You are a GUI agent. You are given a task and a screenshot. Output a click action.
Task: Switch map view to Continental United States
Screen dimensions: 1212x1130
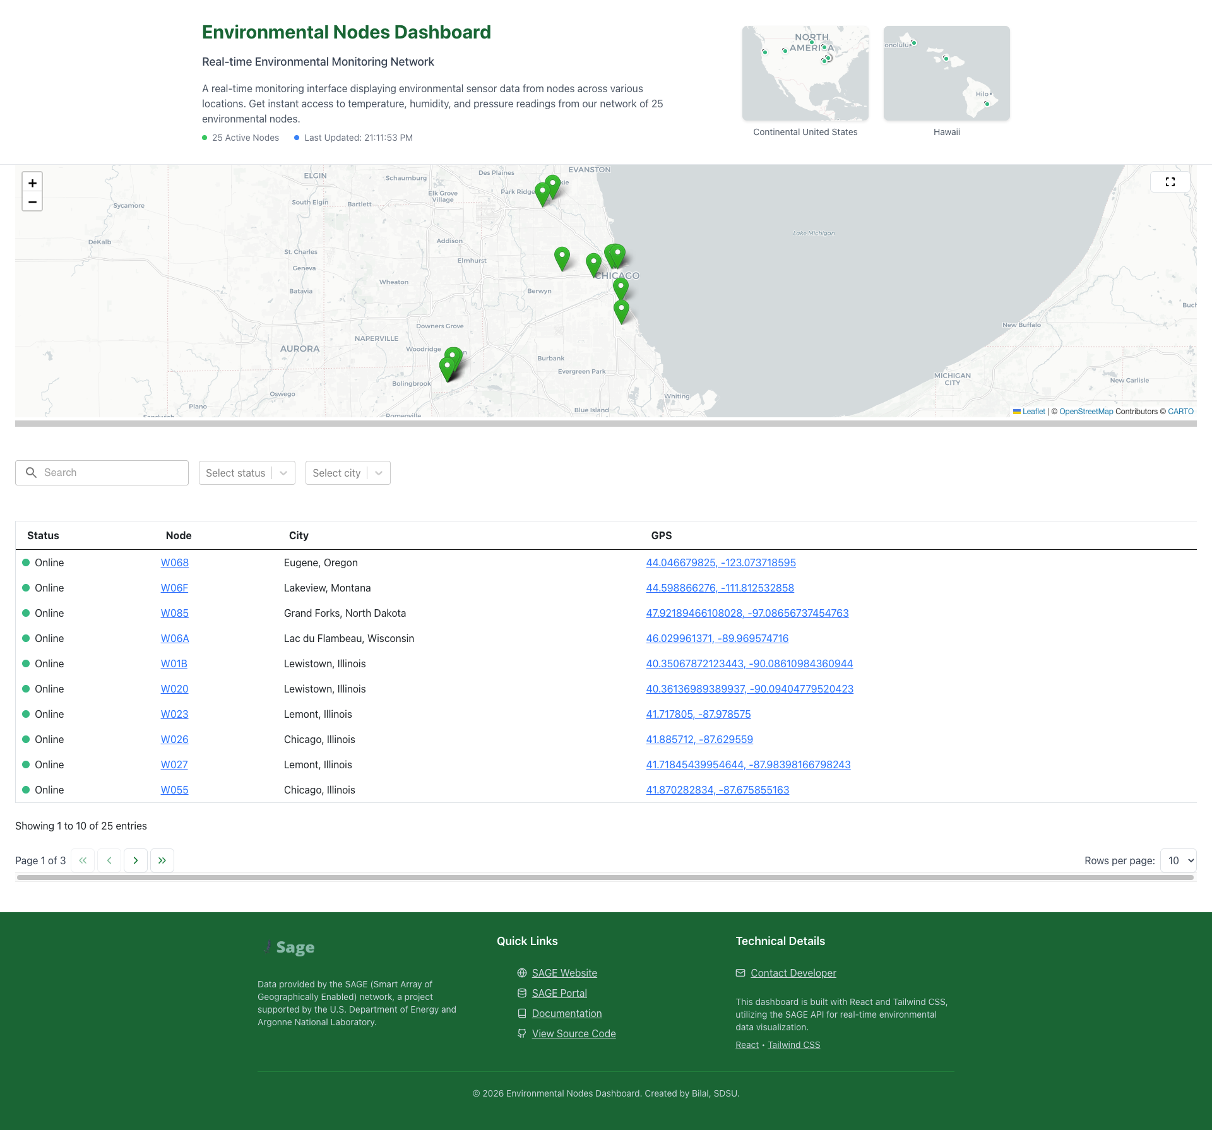[805, 73]
